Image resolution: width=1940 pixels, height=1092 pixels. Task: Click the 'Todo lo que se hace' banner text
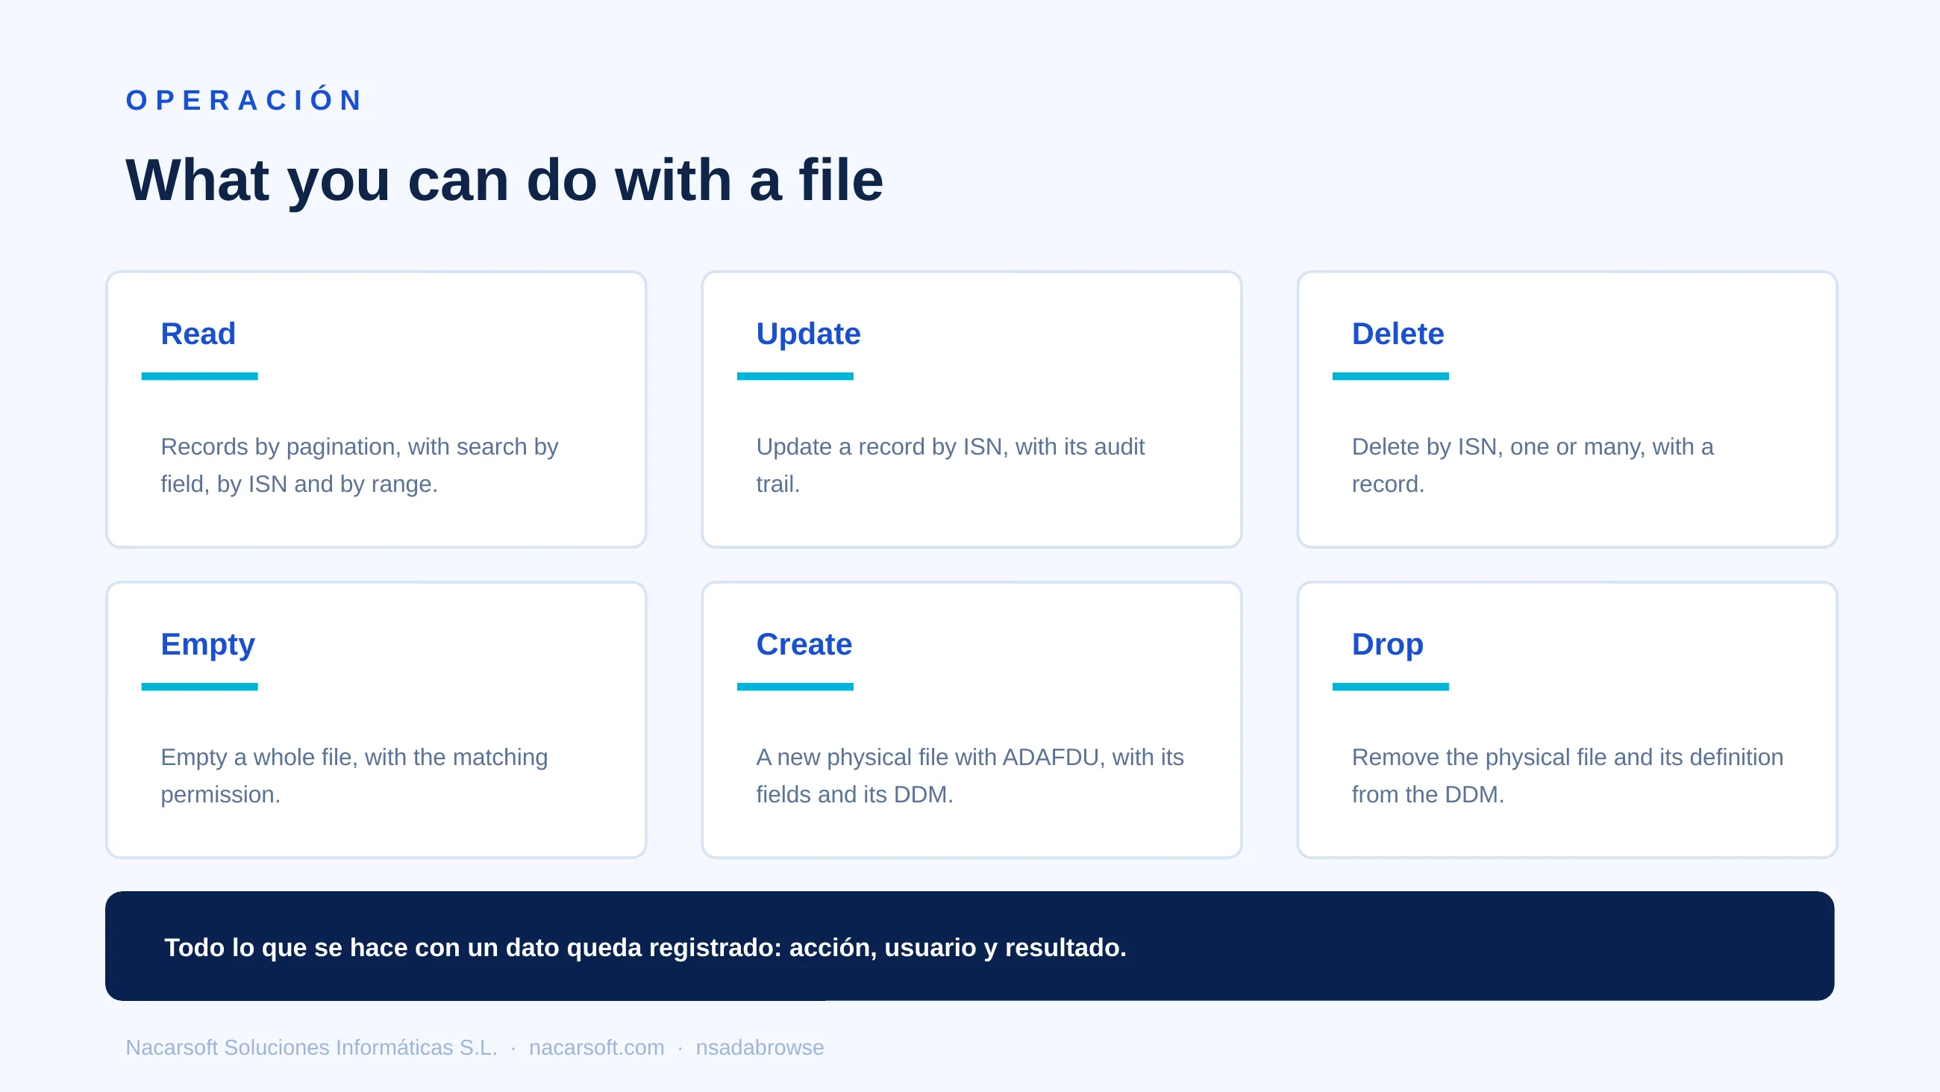pyautogui.click(x=645, y=947)
